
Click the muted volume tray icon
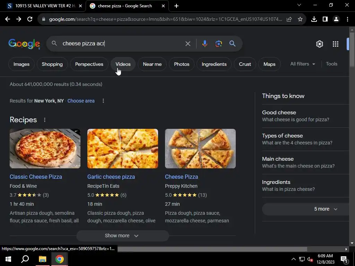pyautogui.click(x=310, y=259)
